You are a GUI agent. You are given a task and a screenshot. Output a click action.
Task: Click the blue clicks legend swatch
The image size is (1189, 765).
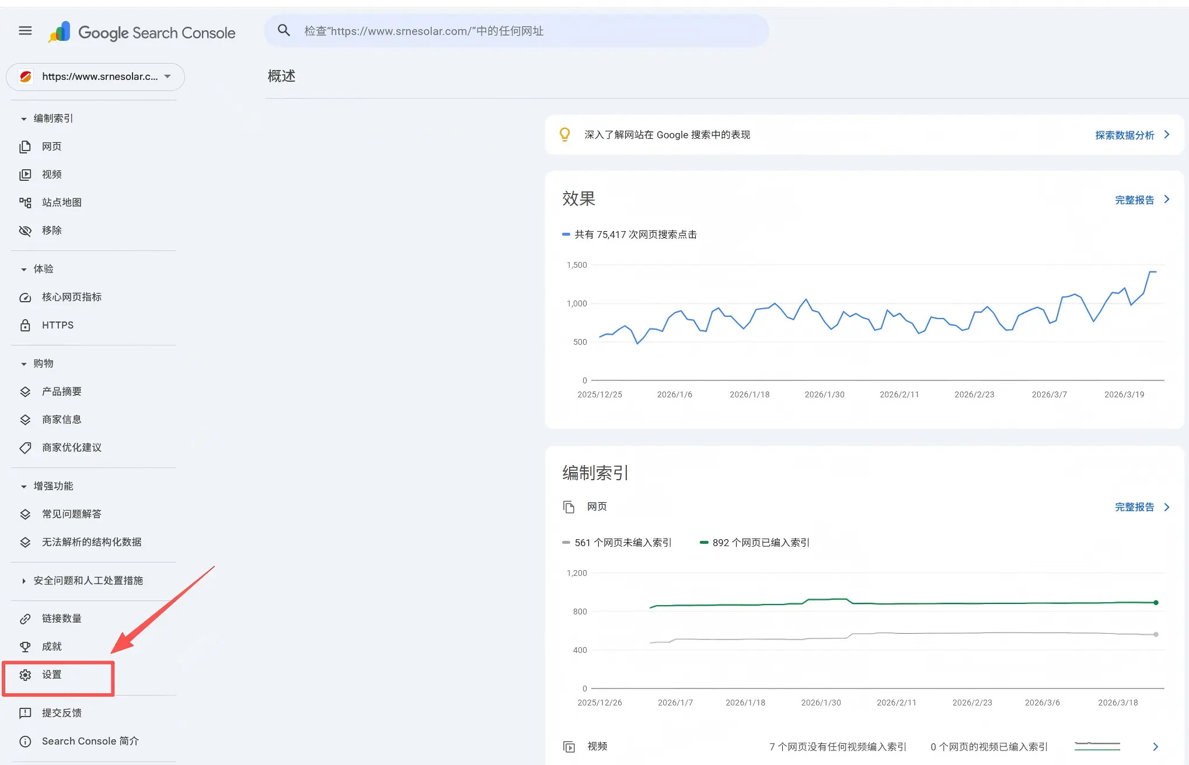[566, 235]
